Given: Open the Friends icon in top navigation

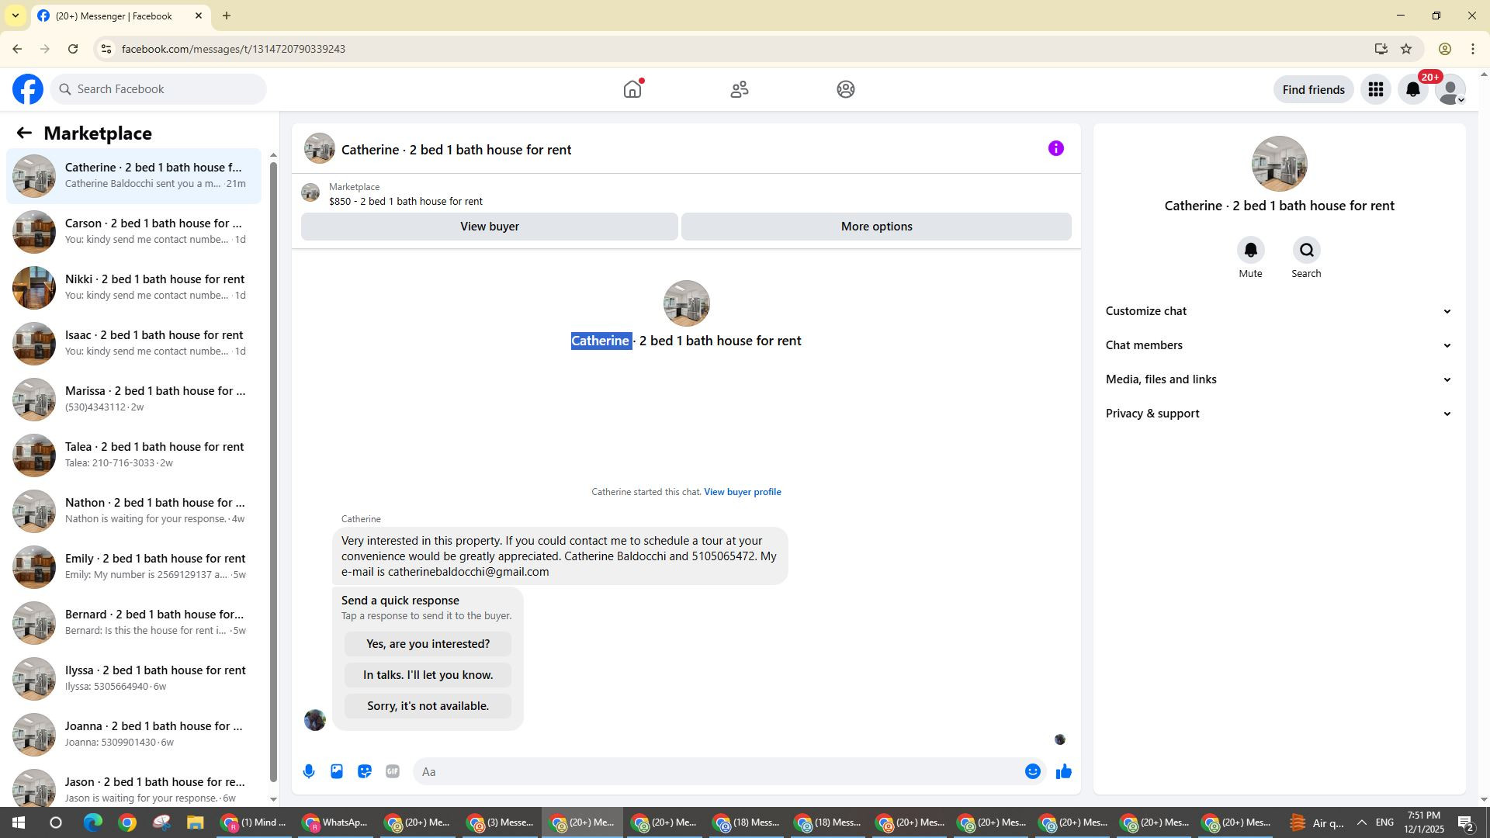Looking at the screenshot, I should tap(740, 89).
